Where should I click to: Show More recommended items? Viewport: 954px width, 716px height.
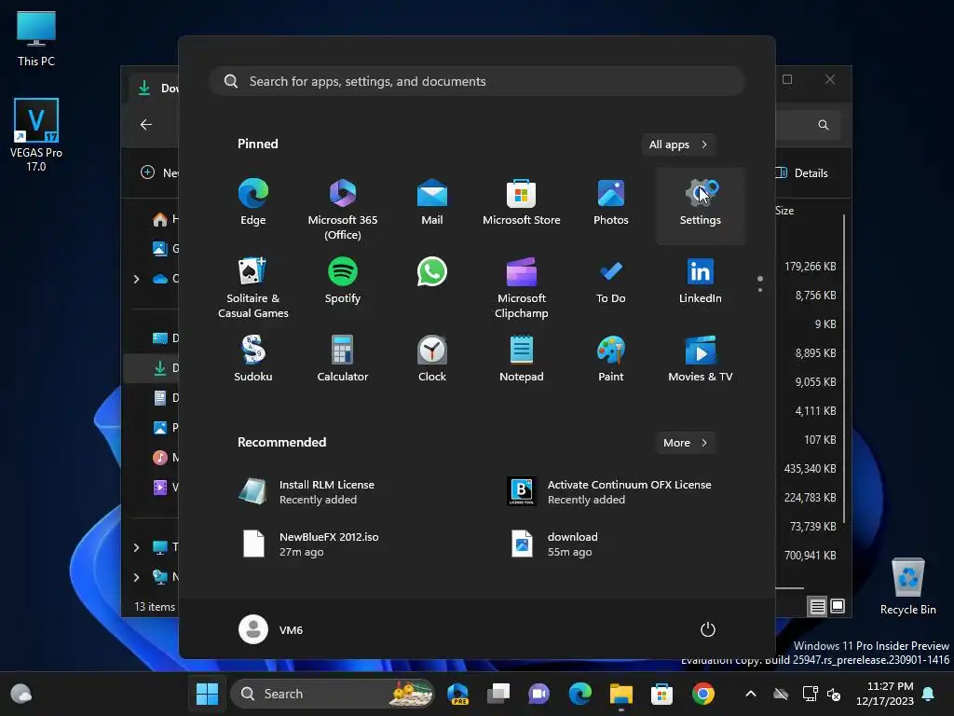686,443
